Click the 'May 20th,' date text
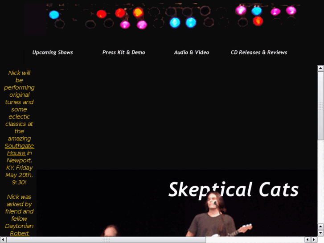This screenshot has width=324, height=243. click(x=19, y=175)
